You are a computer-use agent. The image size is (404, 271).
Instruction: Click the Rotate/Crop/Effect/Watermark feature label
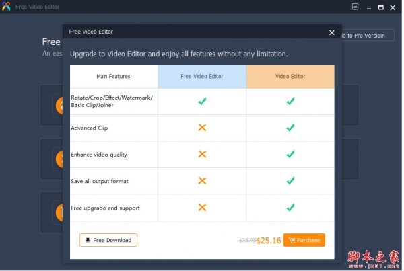point(112,102)
